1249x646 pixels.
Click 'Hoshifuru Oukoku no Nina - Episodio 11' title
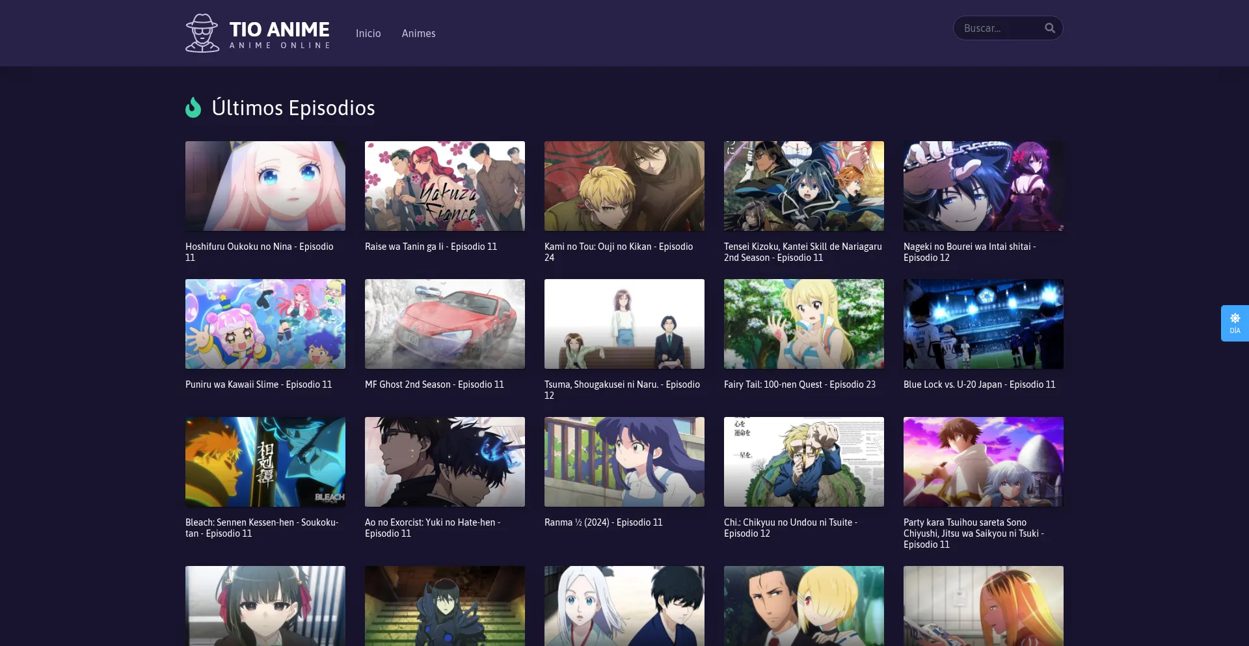[x=260, y=252]
